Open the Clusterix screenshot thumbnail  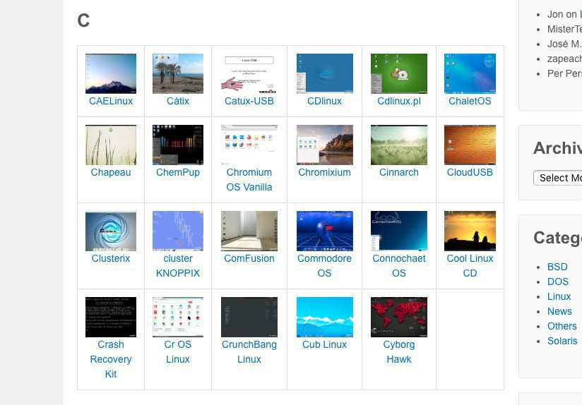coord(111,231)
